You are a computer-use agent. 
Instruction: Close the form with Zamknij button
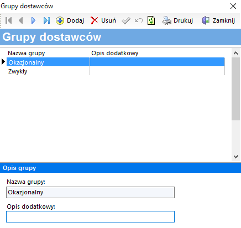pyautogui.click(x=218, y=20)
